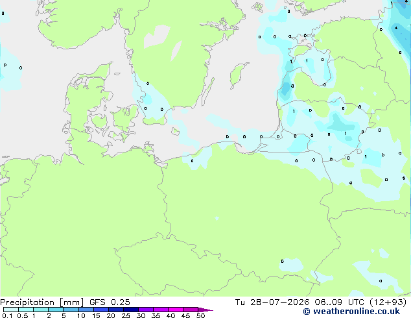The height and width of the screenshot is (318, 411).
Task: Click the 25–30 mm dark blue swatch
Action: 131,310
